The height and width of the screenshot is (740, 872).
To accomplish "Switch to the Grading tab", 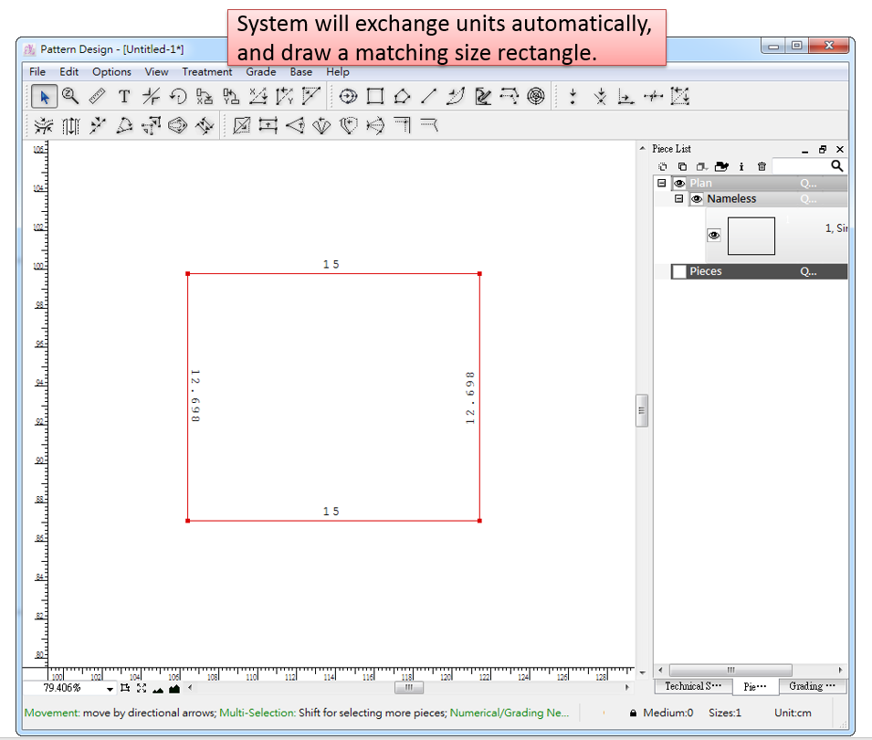I will [811, 686].
